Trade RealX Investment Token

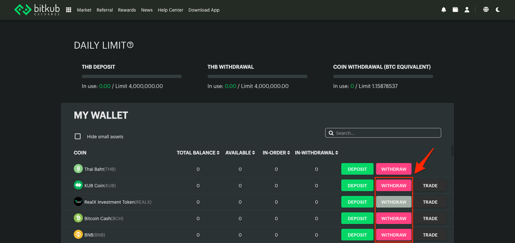(x=430, y=202)
